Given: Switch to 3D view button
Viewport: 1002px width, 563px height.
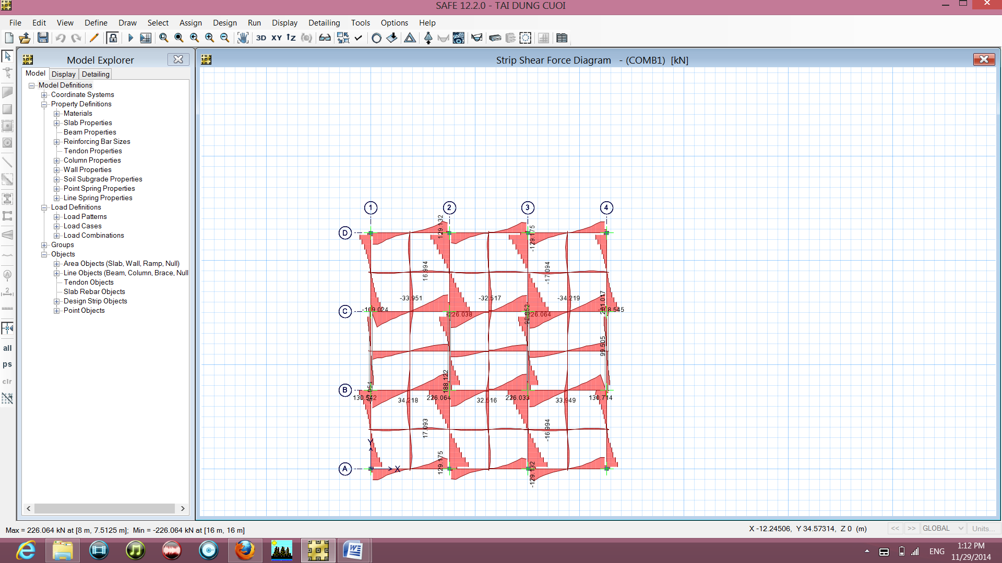Looking at the screenshot, I should pos(261,38).
